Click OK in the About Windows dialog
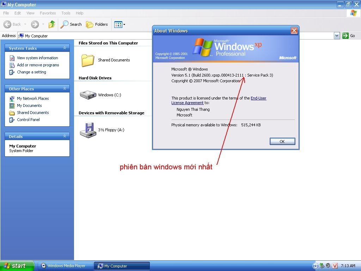361x271 pixels. pyautogui.click(x=282, y=141)
